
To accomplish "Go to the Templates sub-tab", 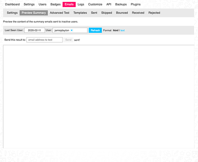I will point(80,13).
